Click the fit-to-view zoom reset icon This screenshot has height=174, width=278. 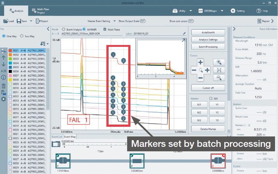click(219, 70)
